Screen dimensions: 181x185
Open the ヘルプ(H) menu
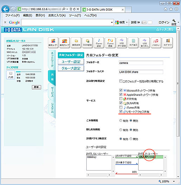(90, 15)
